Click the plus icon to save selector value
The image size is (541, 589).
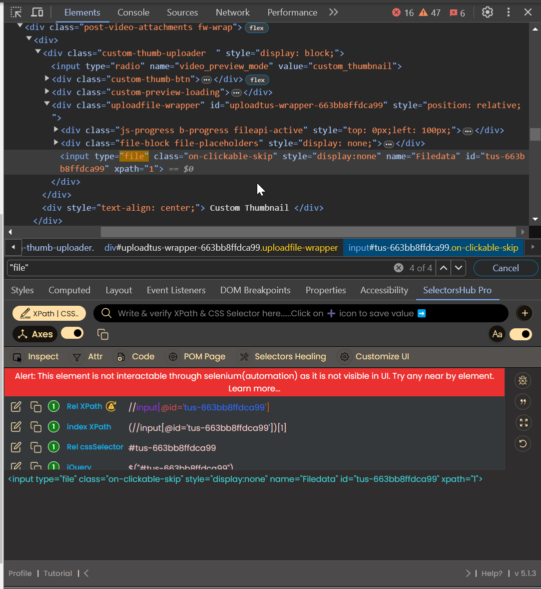click(x=525, y=313)
